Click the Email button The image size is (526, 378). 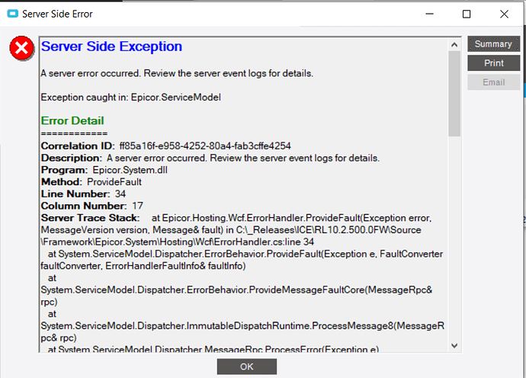[x=493, y=82]
